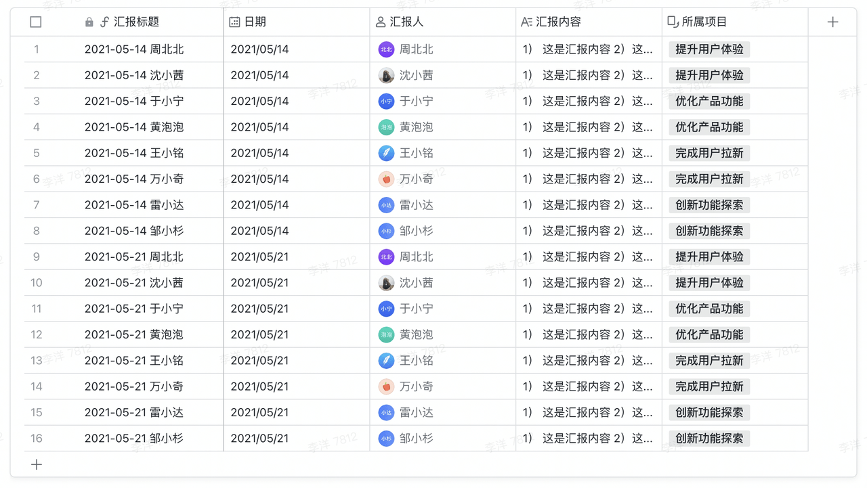Click the link icon in 所属项目 header
This screenshot has height=488, width=867.
pos(673,22)
